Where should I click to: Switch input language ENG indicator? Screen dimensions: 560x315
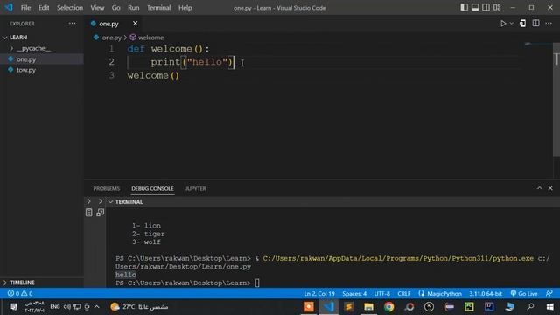[55, 307]
